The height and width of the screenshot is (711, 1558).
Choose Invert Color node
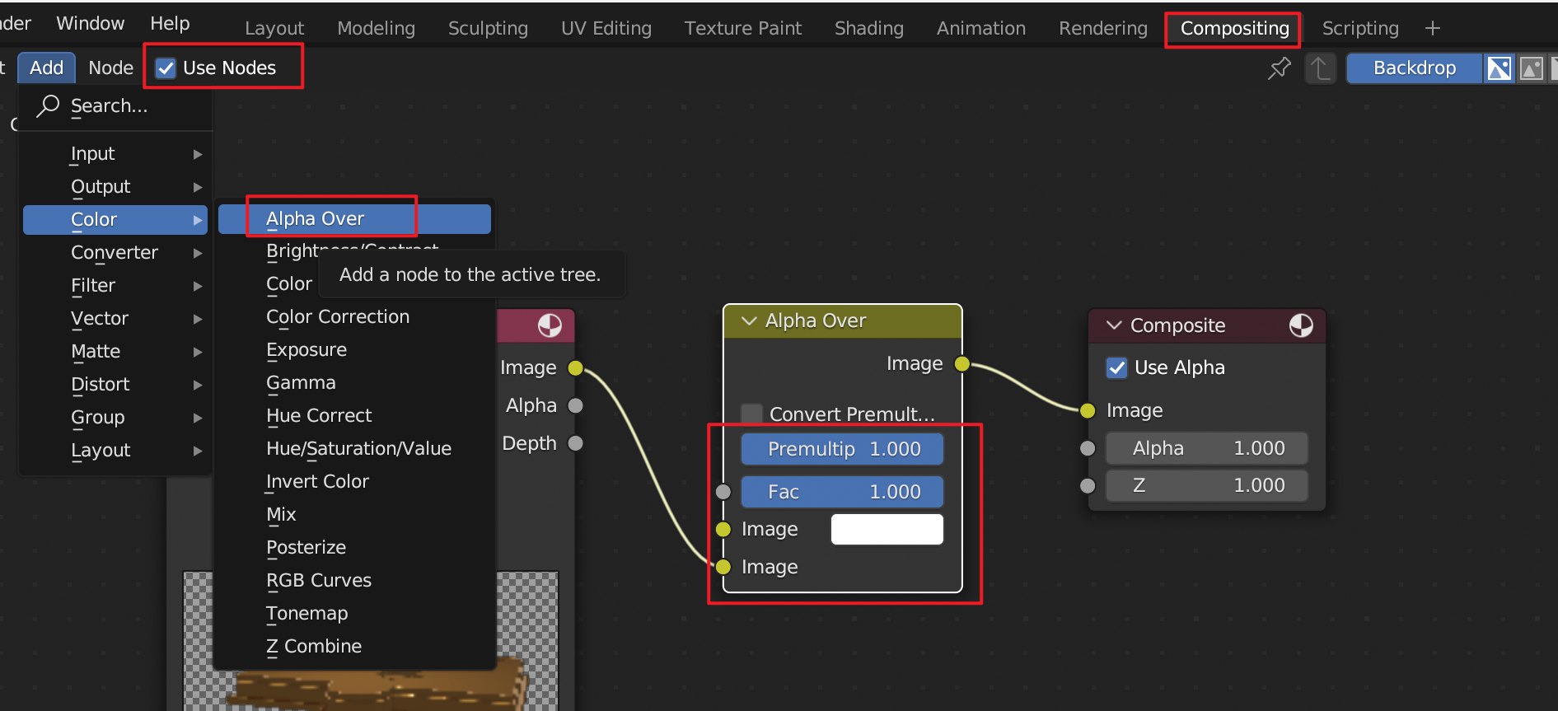[354, 482]
